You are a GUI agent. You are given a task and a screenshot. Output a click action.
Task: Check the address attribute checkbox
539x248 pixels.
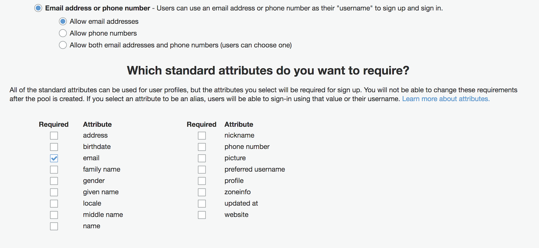(x=54, y=135)
